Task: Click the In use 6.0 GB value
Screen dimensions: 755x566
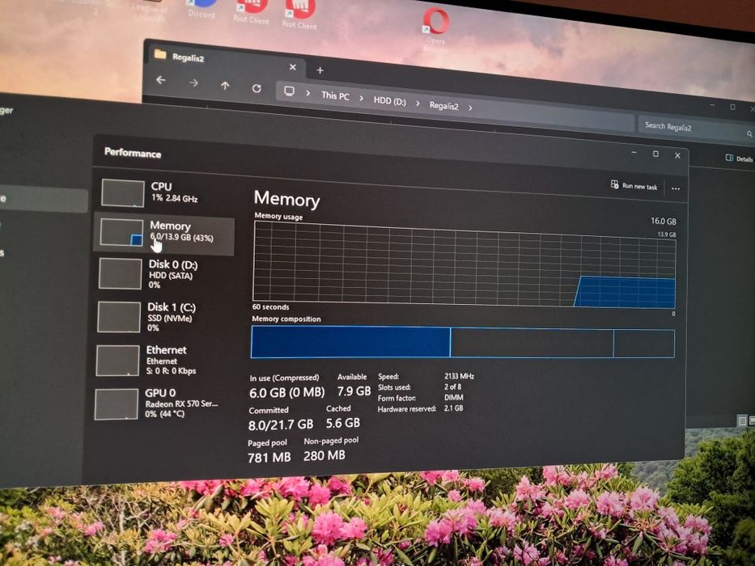Action: [x=287, y=393]
